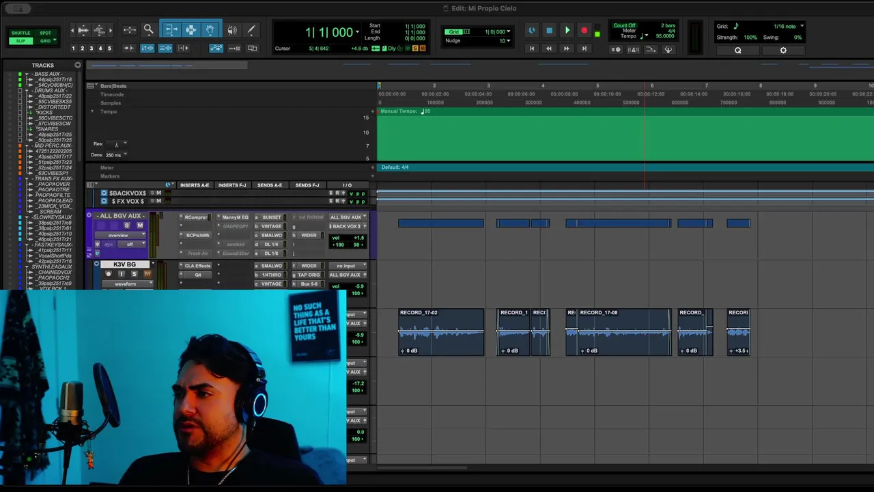Open the INSERTS A-E column header

tap(195, 185)
